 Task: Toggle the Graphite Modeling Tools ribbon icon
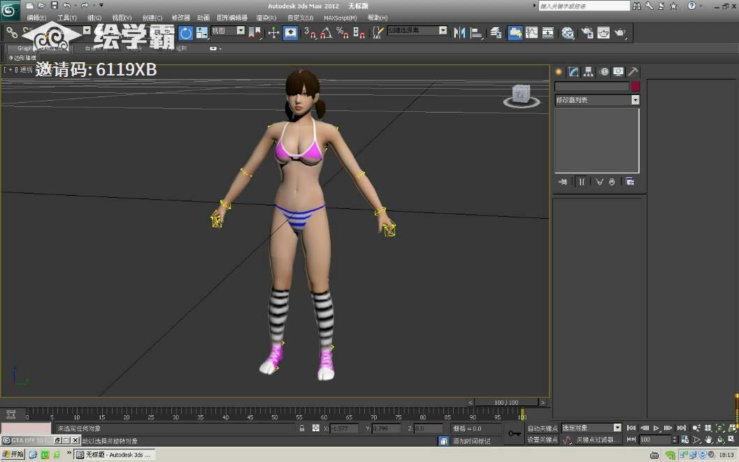pos(515,33)
